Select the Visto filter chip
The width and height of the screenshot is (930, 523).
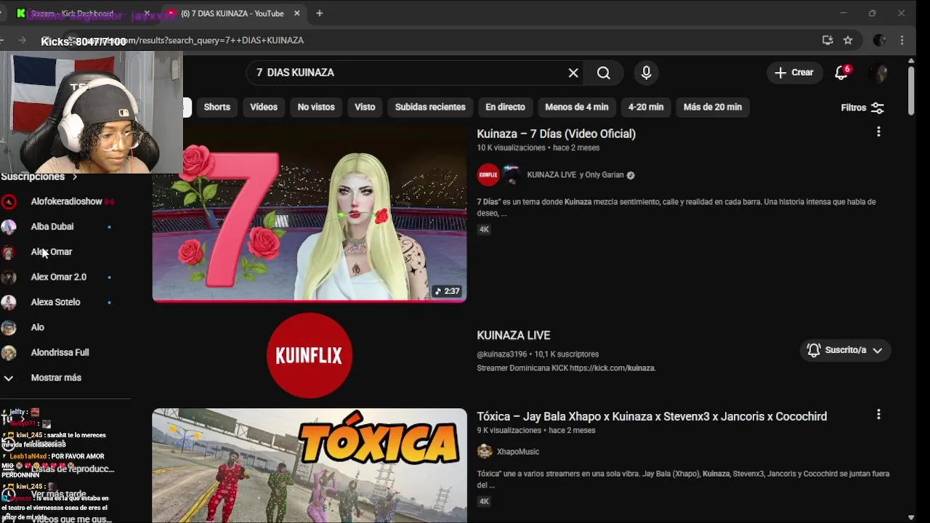[365, 107]
